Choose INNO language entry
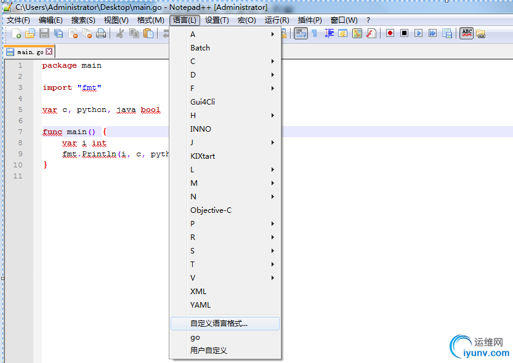 (x=225, y=129)
